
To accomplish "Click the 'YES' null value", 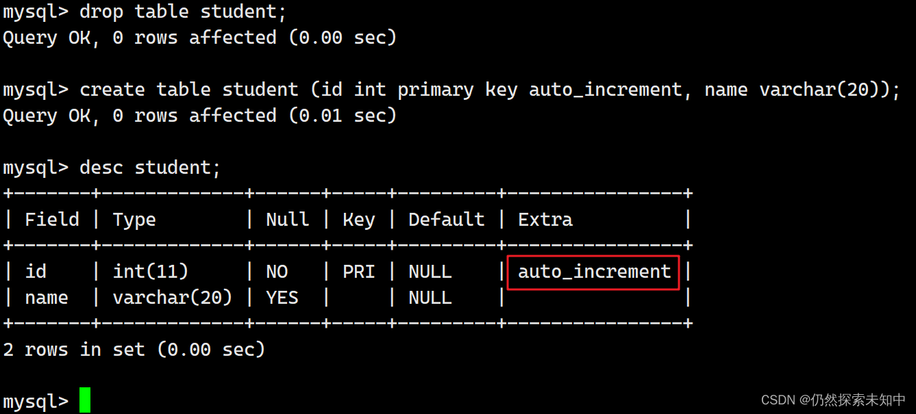I will tap(282, 298).
